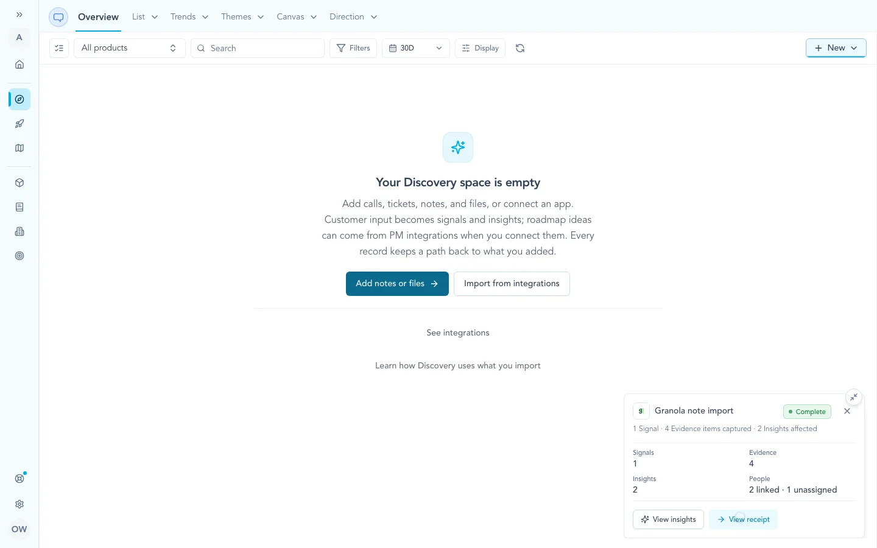The width and height of the screenshot is (877, 548).
Task: Dismiss the Granola note import card
Action: [847, 411]
